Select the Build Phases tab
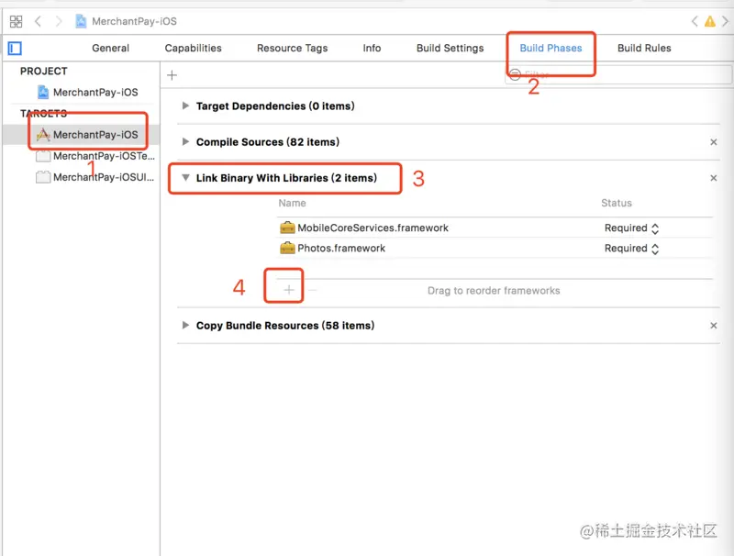 550,49
